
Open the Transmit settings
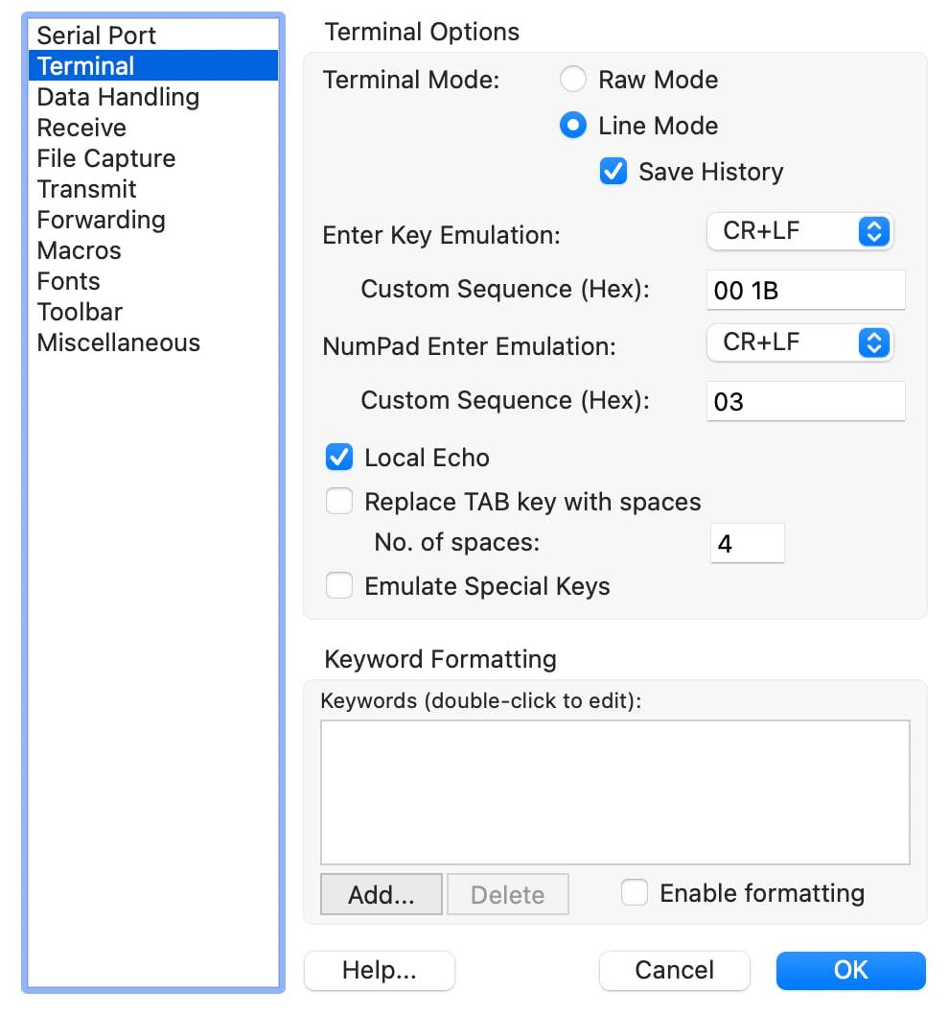point(153,189)
